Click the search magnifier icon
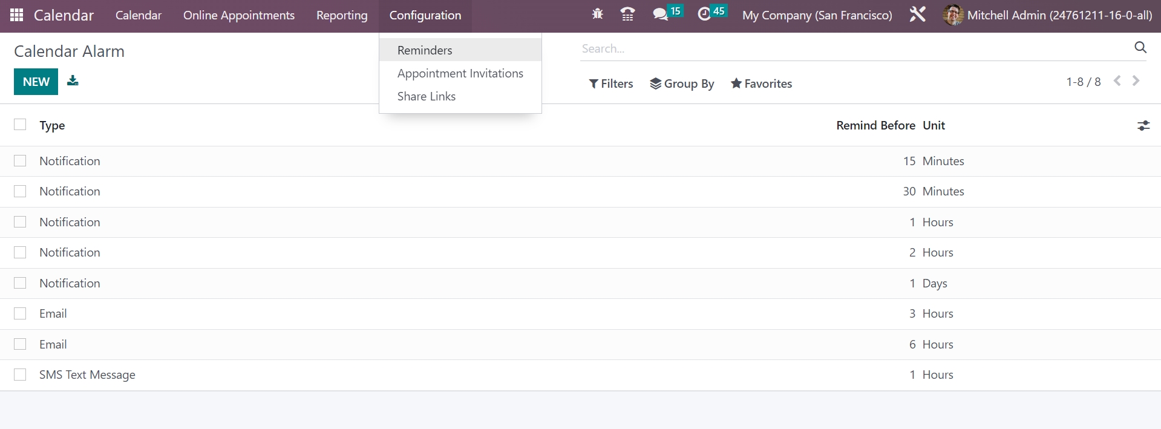Image resolution: width=1161 pixels, height=429 pixels. (1140, 48)
